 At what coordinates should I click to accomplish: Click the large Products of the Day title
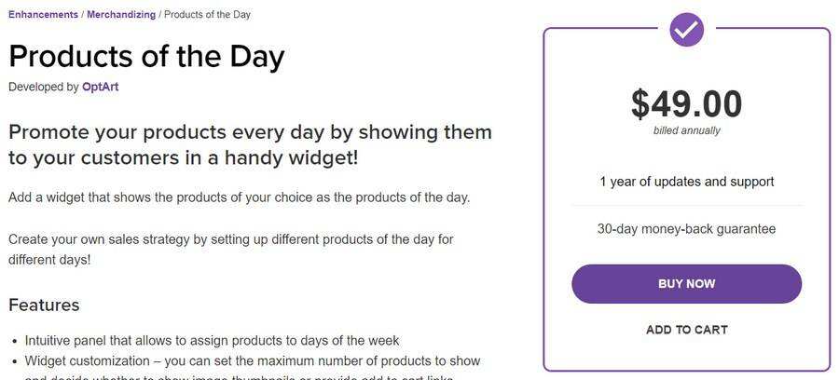coord(146,56)
